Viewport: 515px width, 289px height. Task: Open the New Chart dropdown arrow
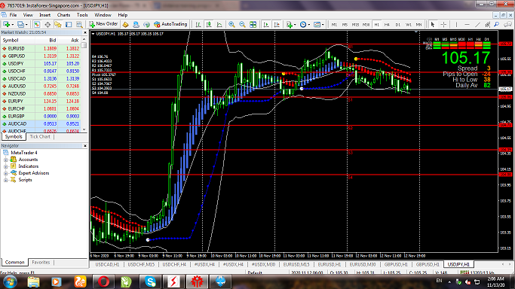(x=13, y=25)
